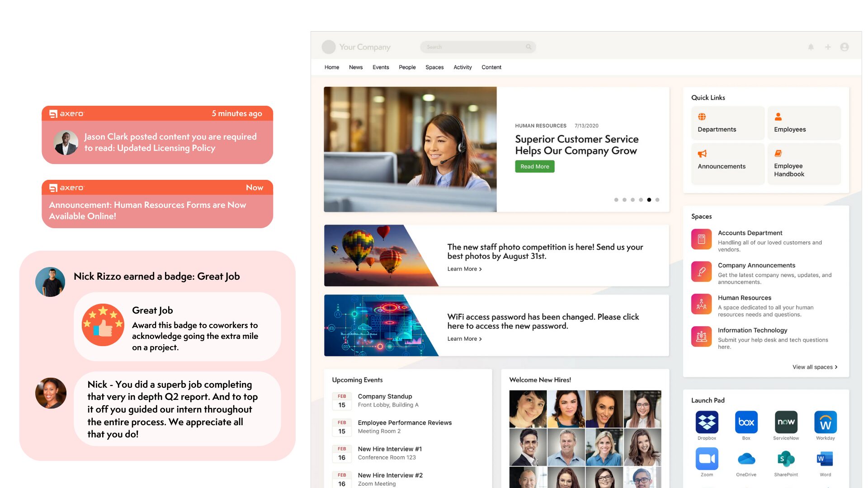Click the sixth carousel dot indicator

pos(658,200)
